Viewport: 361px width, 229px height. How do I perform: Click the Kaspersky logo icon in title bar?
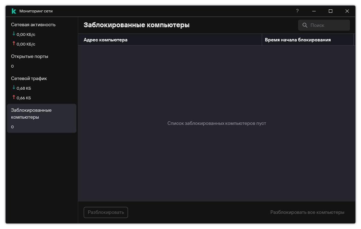coord(14,11)
